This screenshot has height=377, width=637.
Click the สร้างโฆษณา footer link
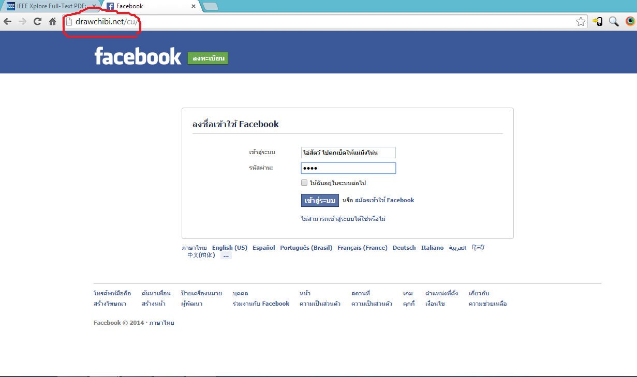coord(110,304)
